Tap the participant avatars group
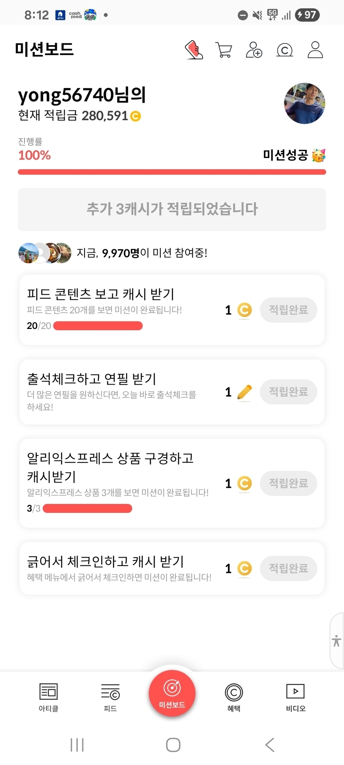The image size is (344, 765). point(45,253)
